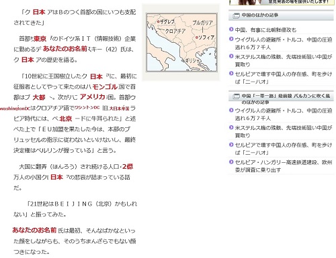Click the header text 中国のほかの記事
The height and width of the screenshot is (258, 336).
coord(260,15)
